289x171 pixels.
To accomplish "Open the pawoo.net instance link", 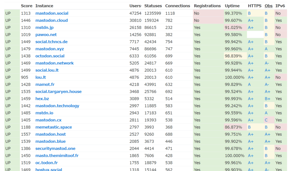I will 46,35.
